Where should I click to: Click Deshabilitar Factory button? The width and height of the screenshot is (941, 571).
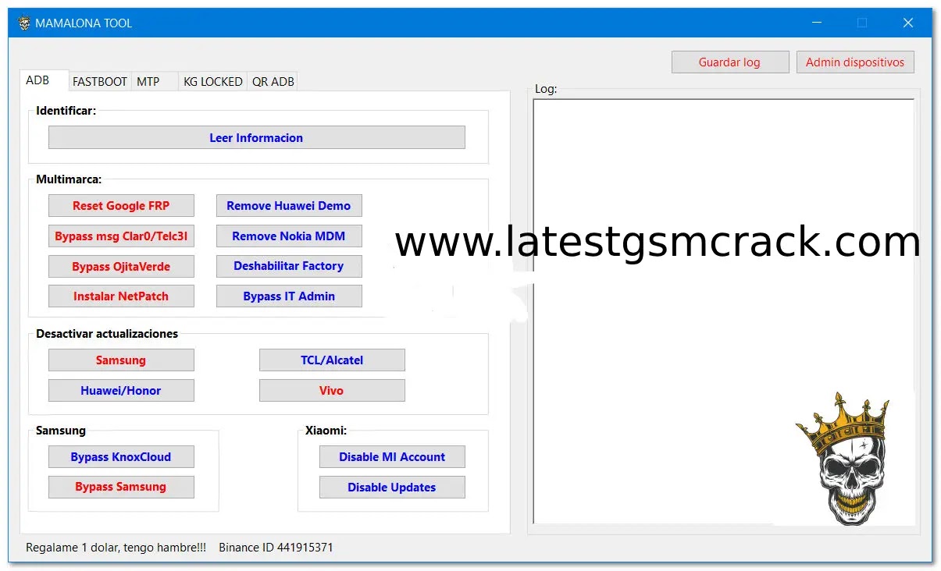click(289, 266)
